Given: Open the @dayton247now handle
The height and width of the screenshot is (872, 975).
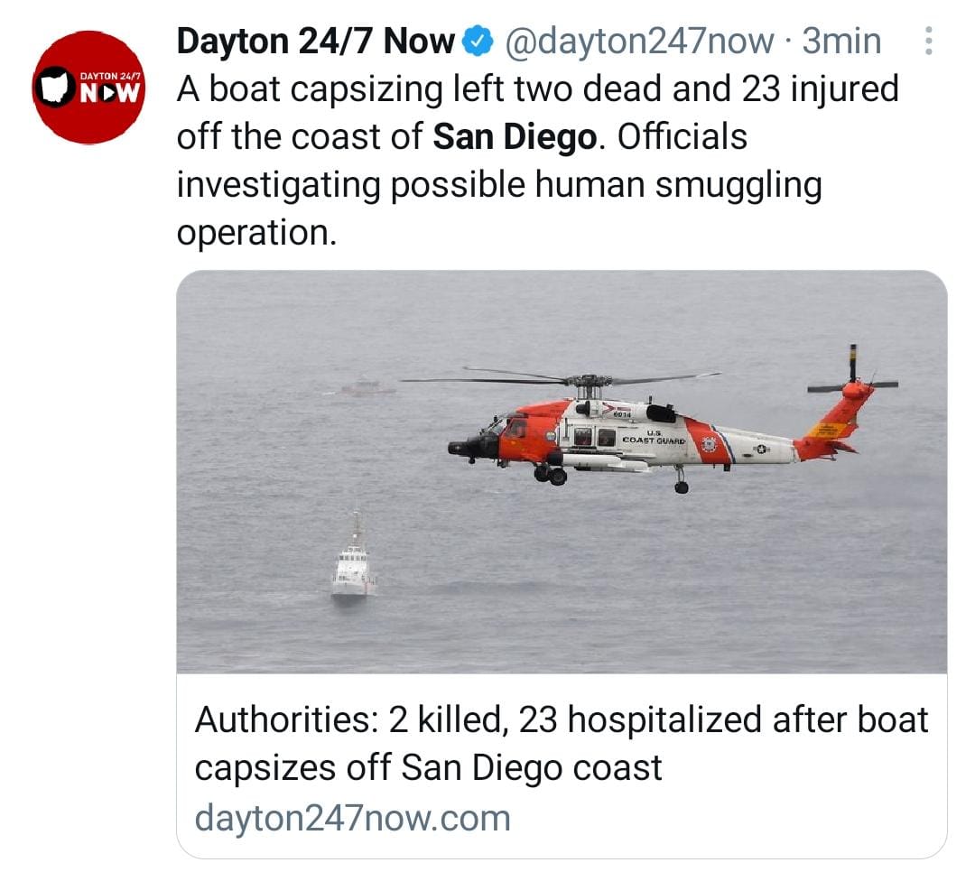Looking at the screenshot, I should (x=639, y=42).
